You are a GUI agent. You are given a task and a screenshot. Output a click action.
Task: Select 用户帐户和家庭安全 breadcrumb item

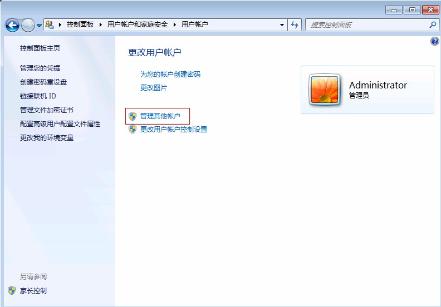tap(138, 25)
